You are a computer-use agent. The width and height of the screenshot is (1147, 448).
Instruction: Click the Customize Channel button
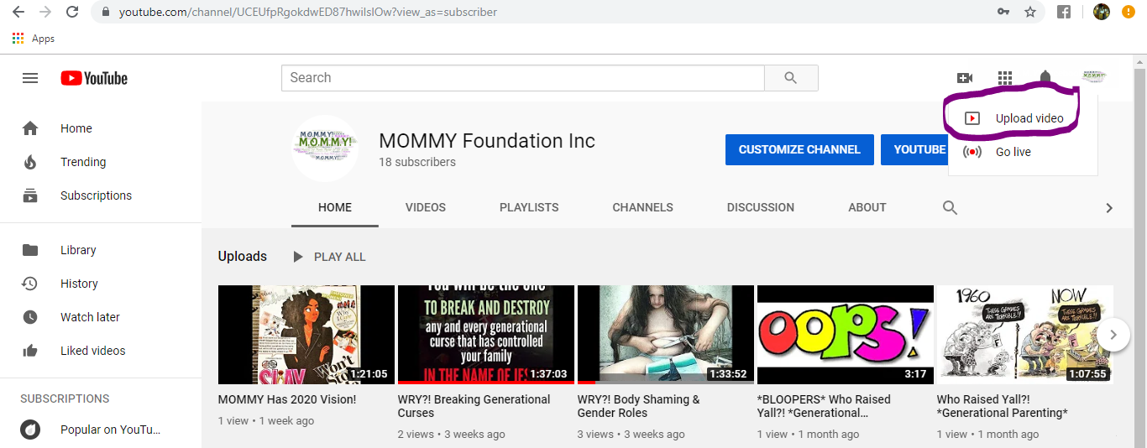(799, 149)
